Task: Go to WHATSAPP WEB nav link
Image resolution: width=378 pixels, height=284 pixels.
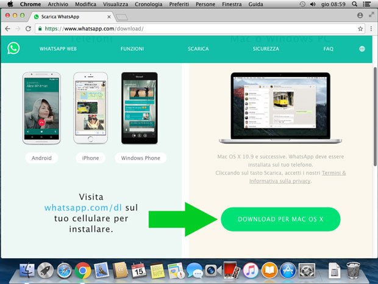Action: click(x=58, y=49)
